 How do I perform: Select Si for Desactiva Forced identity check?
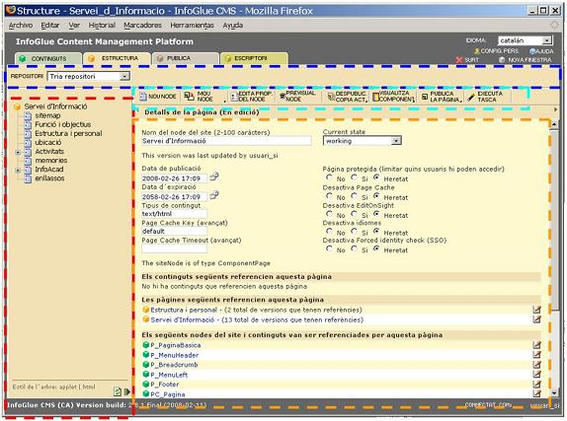pyautogui.click(x=354, y=248)
